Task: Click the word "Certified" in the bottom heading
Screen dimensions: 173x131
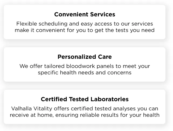Action: tap(53, 99)
